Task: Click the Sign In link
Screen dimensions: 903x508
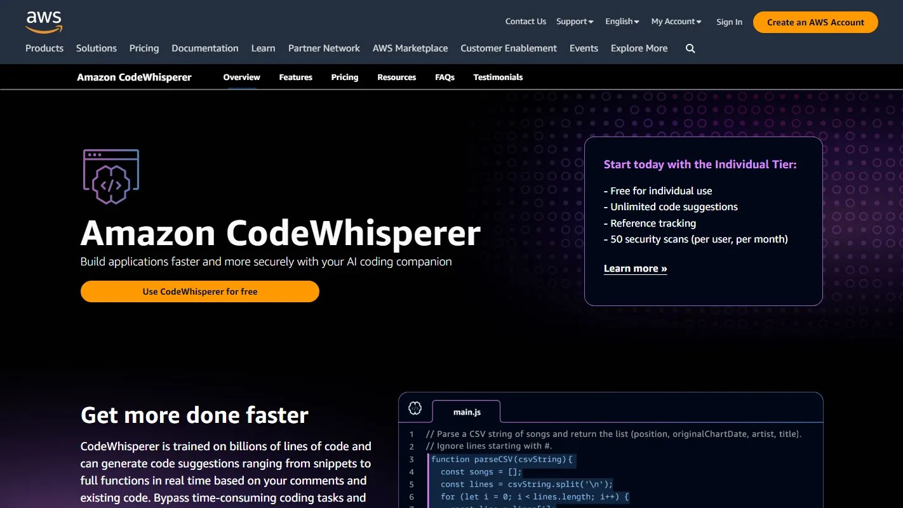Action: (729, 22)
